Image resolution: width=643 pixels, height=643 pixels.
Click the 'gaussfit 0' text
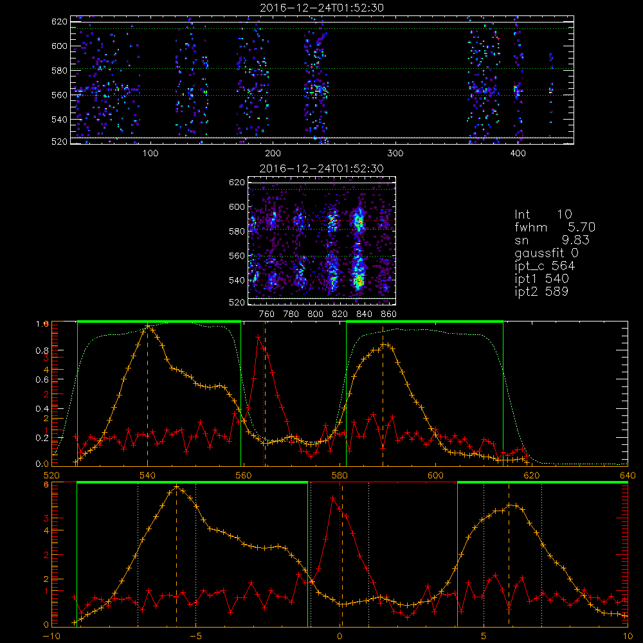tap(546, 253)
